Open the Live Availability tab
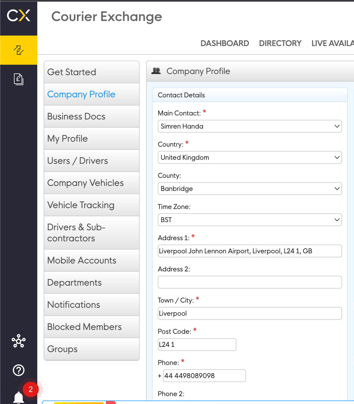Image resolution: width=354 pixels, height=404 pixels. click(332, 43)
